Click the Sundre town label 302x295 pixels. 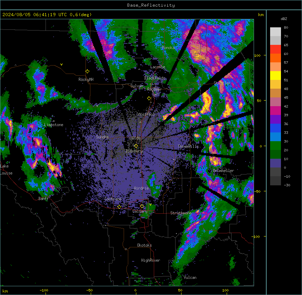click(102, 137)
